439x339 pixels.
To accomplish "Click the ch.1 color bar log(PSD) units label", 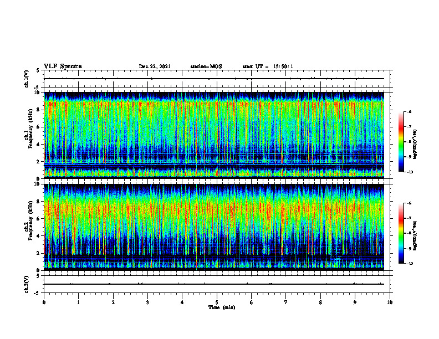I will pos(416,144).
